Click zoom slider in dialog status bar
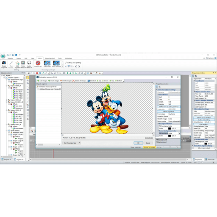The width and height of the screenshot is (217, 217). (170, 147)
